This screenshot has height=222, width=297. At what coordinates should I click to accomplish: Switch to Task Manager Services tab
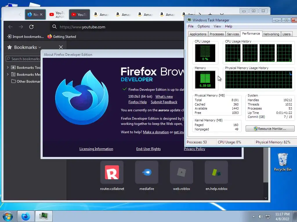[233, 34]
